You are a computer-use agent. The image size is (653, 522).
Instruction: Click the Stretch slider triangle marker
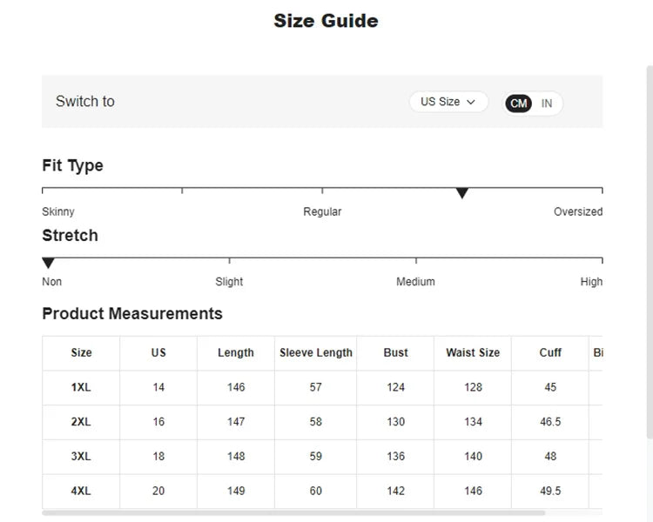click(x=49, y=263)
